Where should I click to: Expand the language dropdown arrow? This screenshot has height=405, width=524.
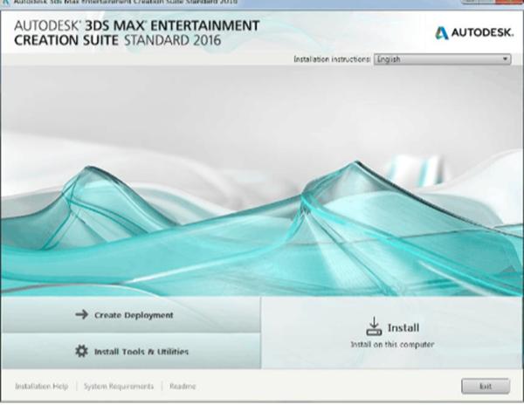pyautogui.click(x=506, y=59)
